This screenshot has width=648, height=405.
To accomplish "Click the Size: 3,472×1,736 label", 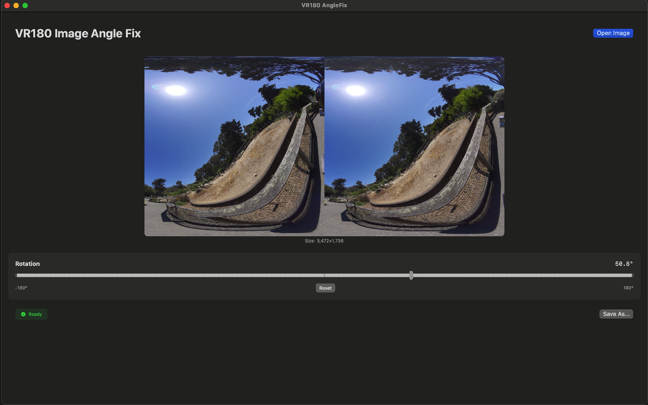I will (x=324, y=241).
